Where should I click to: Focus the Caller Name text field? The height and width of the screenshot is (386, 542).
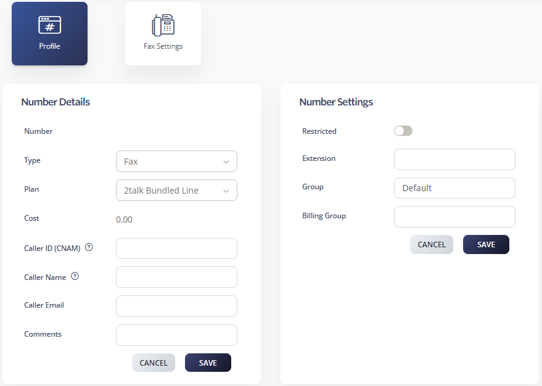176,277
